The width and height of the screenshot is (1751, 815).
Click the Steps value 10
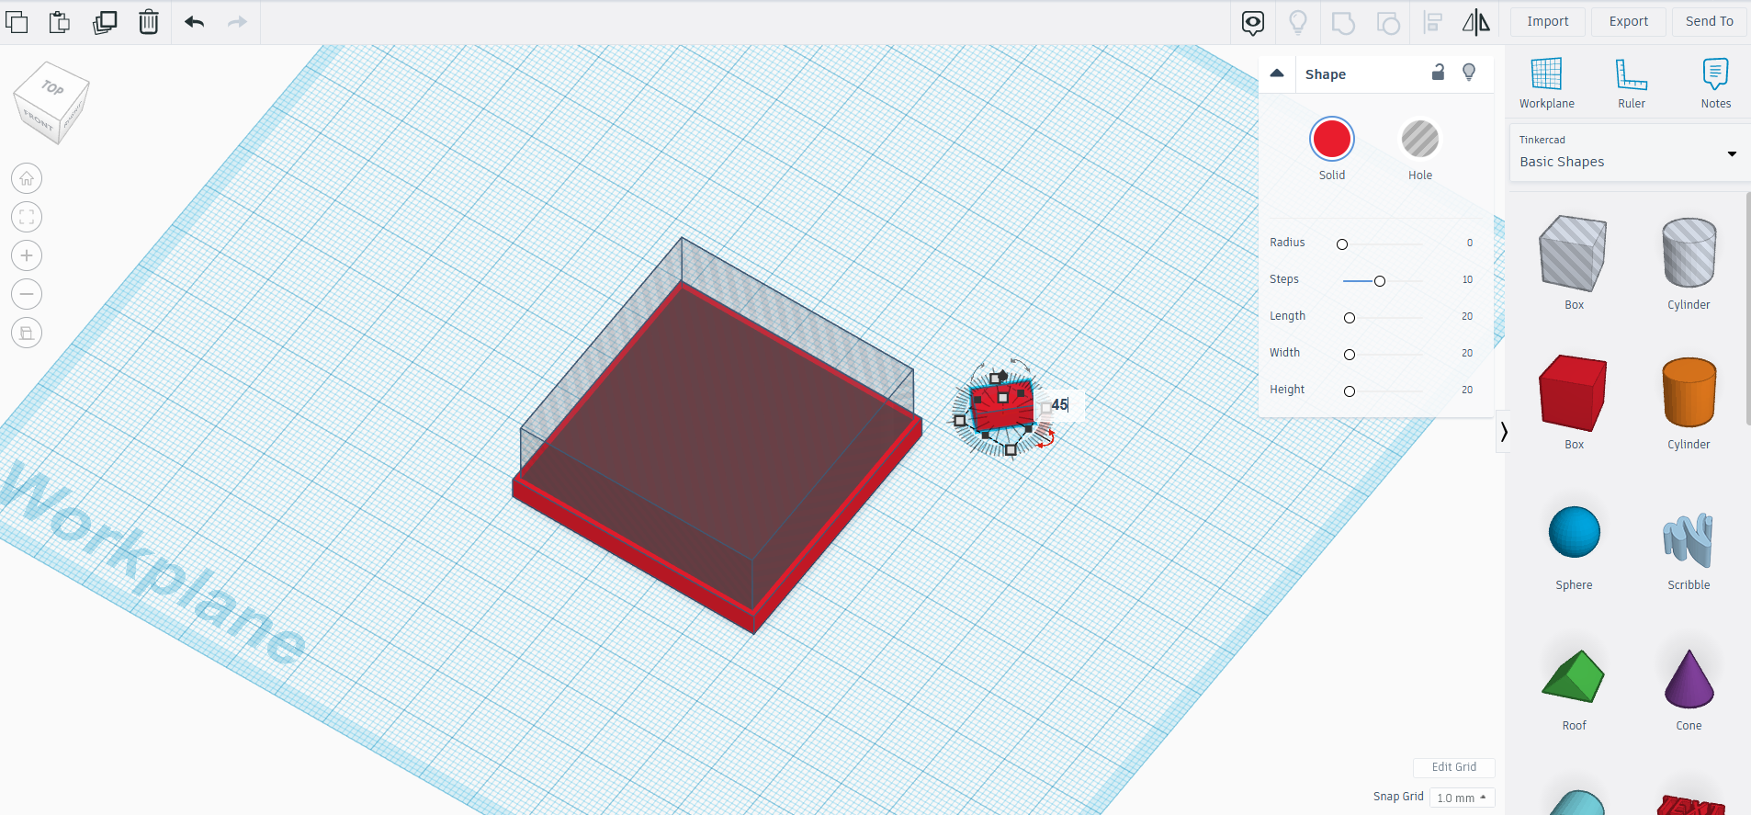pos(1467,279)
